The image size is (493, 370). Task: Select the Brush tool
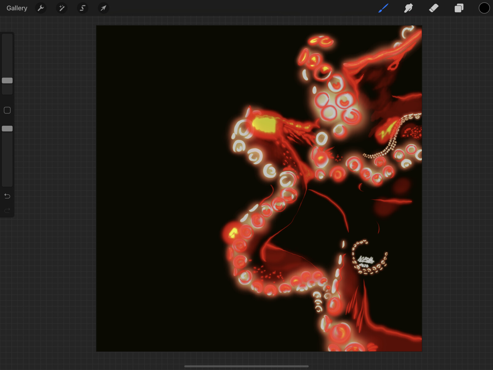coord(383,8)
